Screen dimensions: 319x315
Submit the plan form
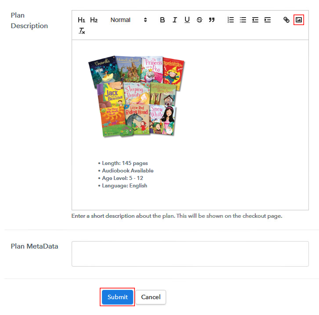[117, 297]
